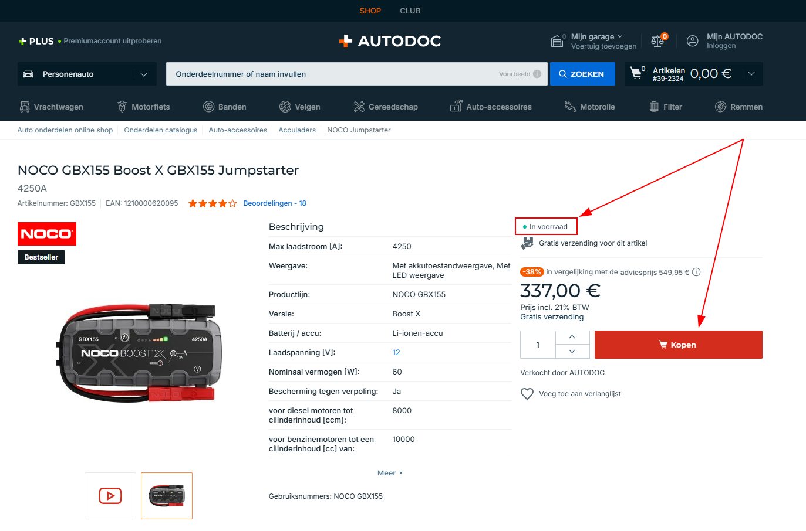This screenshot has height=531, width=806.
Task: Increase the quantity with the up arrow
Action: point(572,337)
